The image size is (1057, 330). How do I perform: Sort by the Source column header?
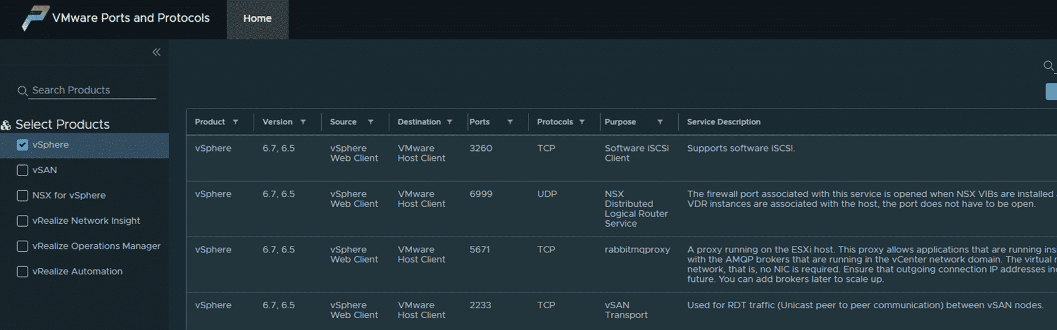(x=343, y=122)
